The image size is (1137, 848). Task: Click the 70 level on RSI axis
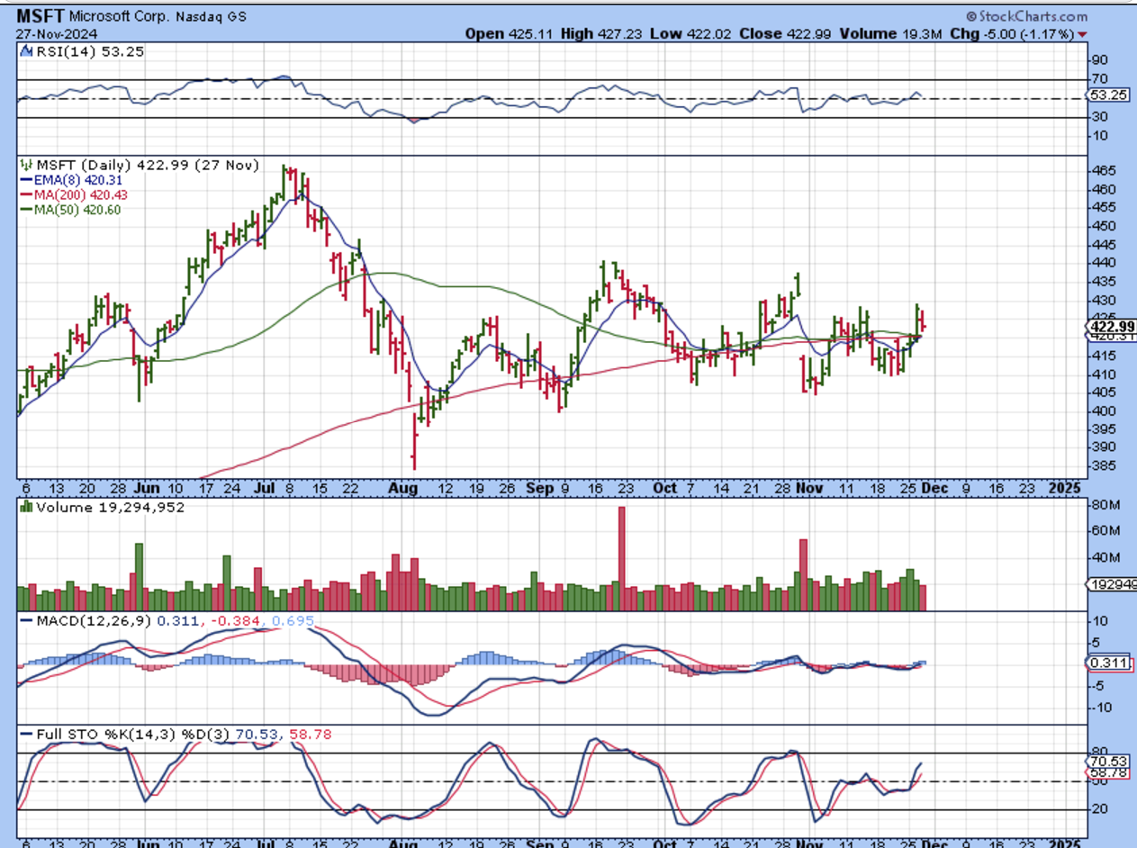1098,78
